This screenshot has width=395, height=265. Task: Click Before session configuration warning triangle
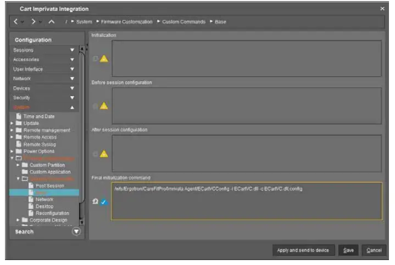pyautogui.click(x=104, y=106)
